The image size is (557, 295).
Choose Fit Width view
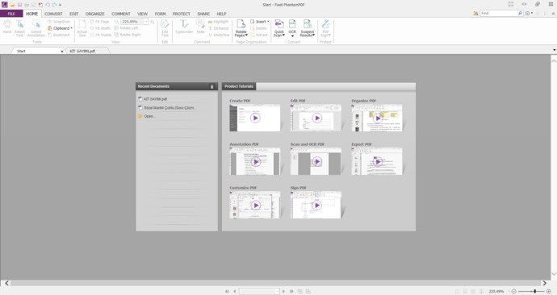click(x=100, y=28)
